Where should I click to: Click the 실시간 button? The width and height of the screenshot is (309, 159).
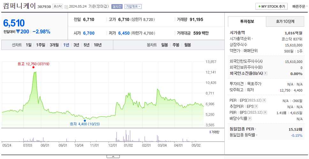click(117, 6)
